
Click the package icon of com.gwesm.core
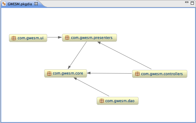pos(49,74)
